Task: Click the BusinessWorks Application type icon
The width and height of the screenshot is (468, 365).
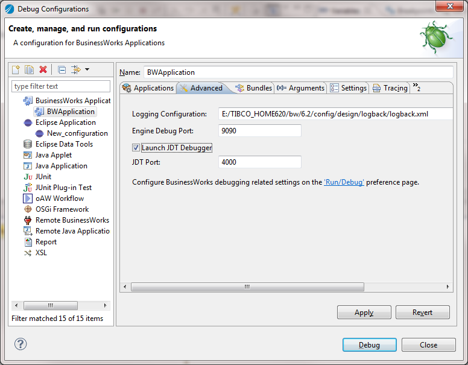Action: pos(28,101)
